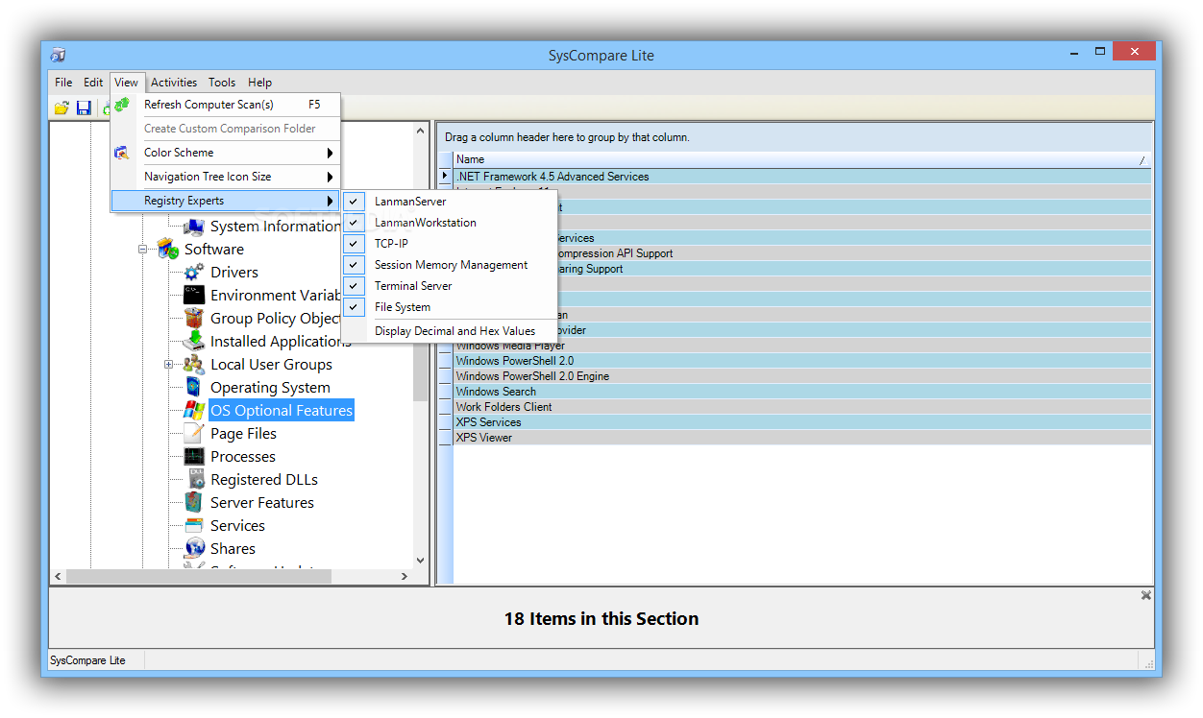Image resolution: width=1203 pixels, height=718 pixels.
Task: Select Processes in the navigation tree
Action: (243, 457)
